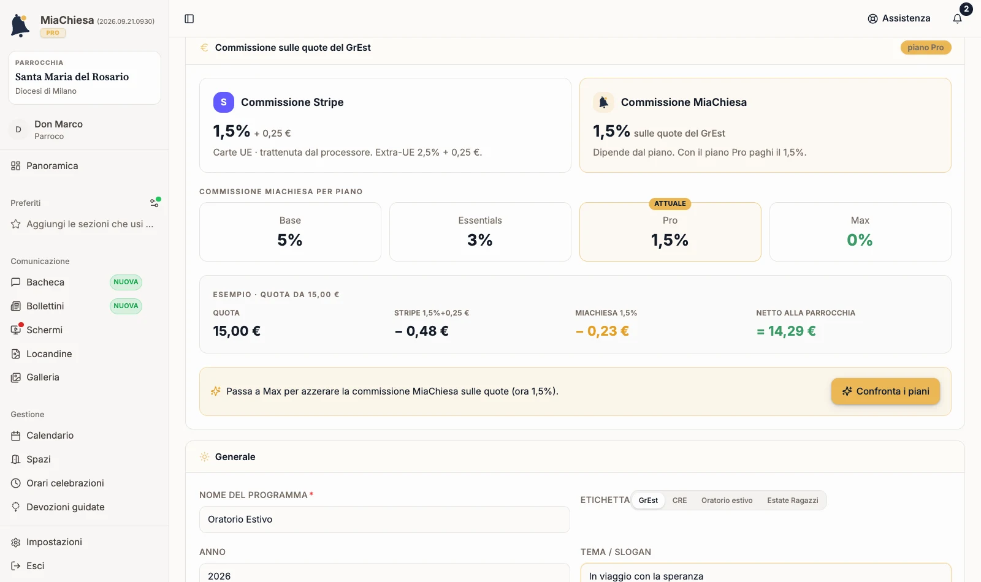Click the MiaChiesa bell logo

(x=20, y=26)
